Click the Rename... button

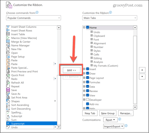126,113
